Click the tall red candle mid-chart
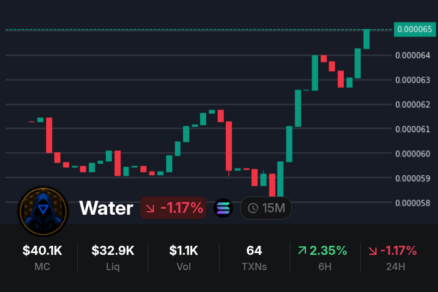 (x=229, y=146)
